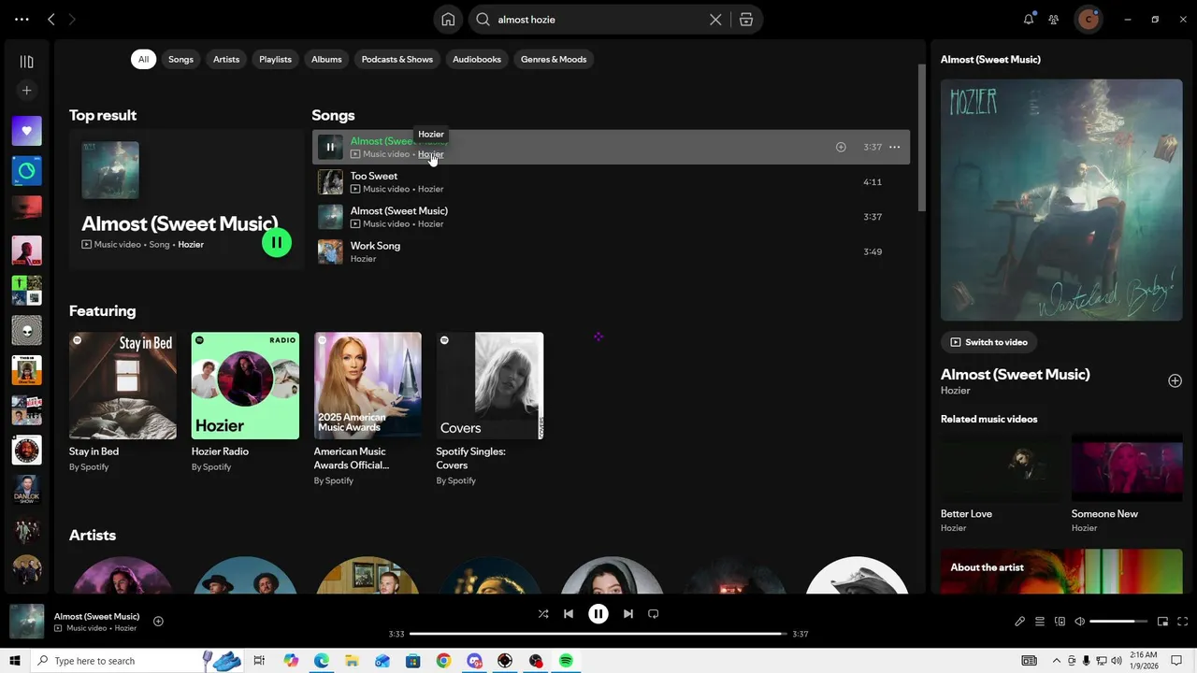Open the Someone New related music video
The height and width of the screenshot is (673, 1197).
1127,483
